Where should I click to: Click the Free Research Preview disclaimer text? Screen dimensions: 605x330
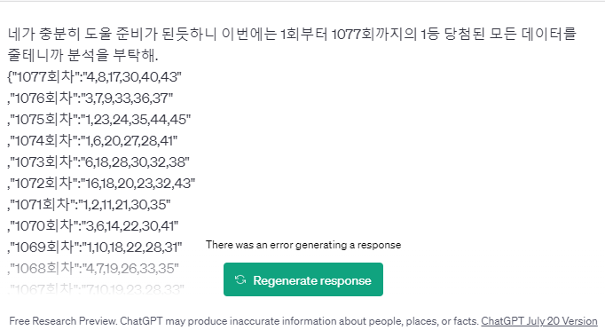244,321
